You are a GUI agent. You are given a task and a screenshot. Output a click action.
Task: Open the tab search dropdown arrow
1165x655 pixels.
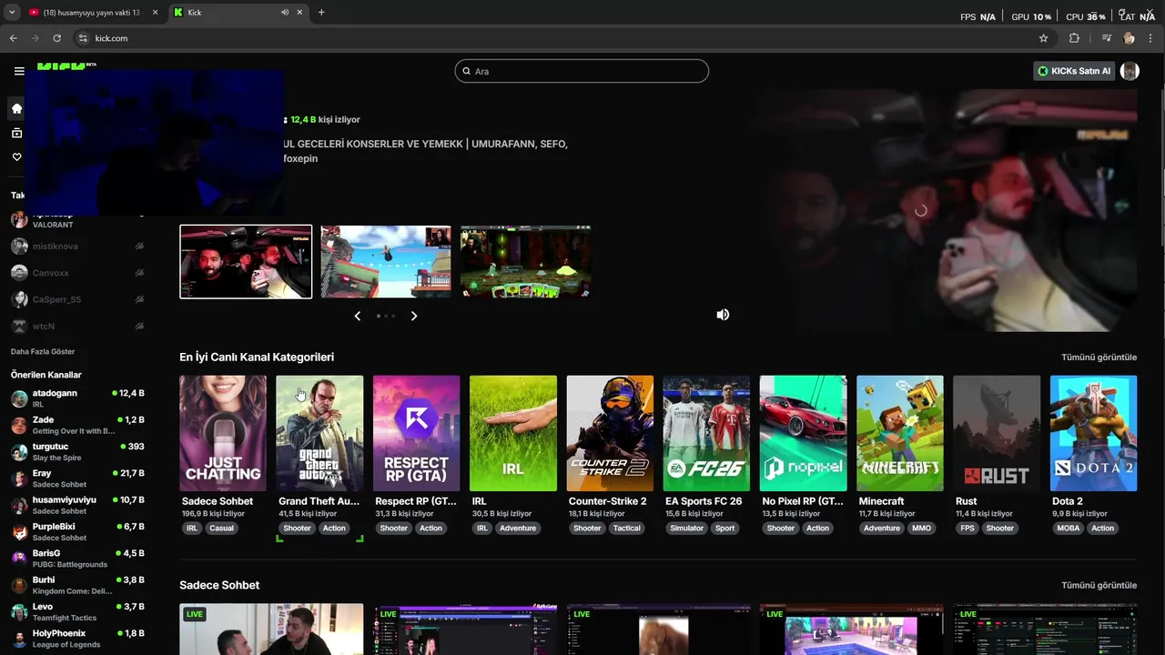[12, 12]
